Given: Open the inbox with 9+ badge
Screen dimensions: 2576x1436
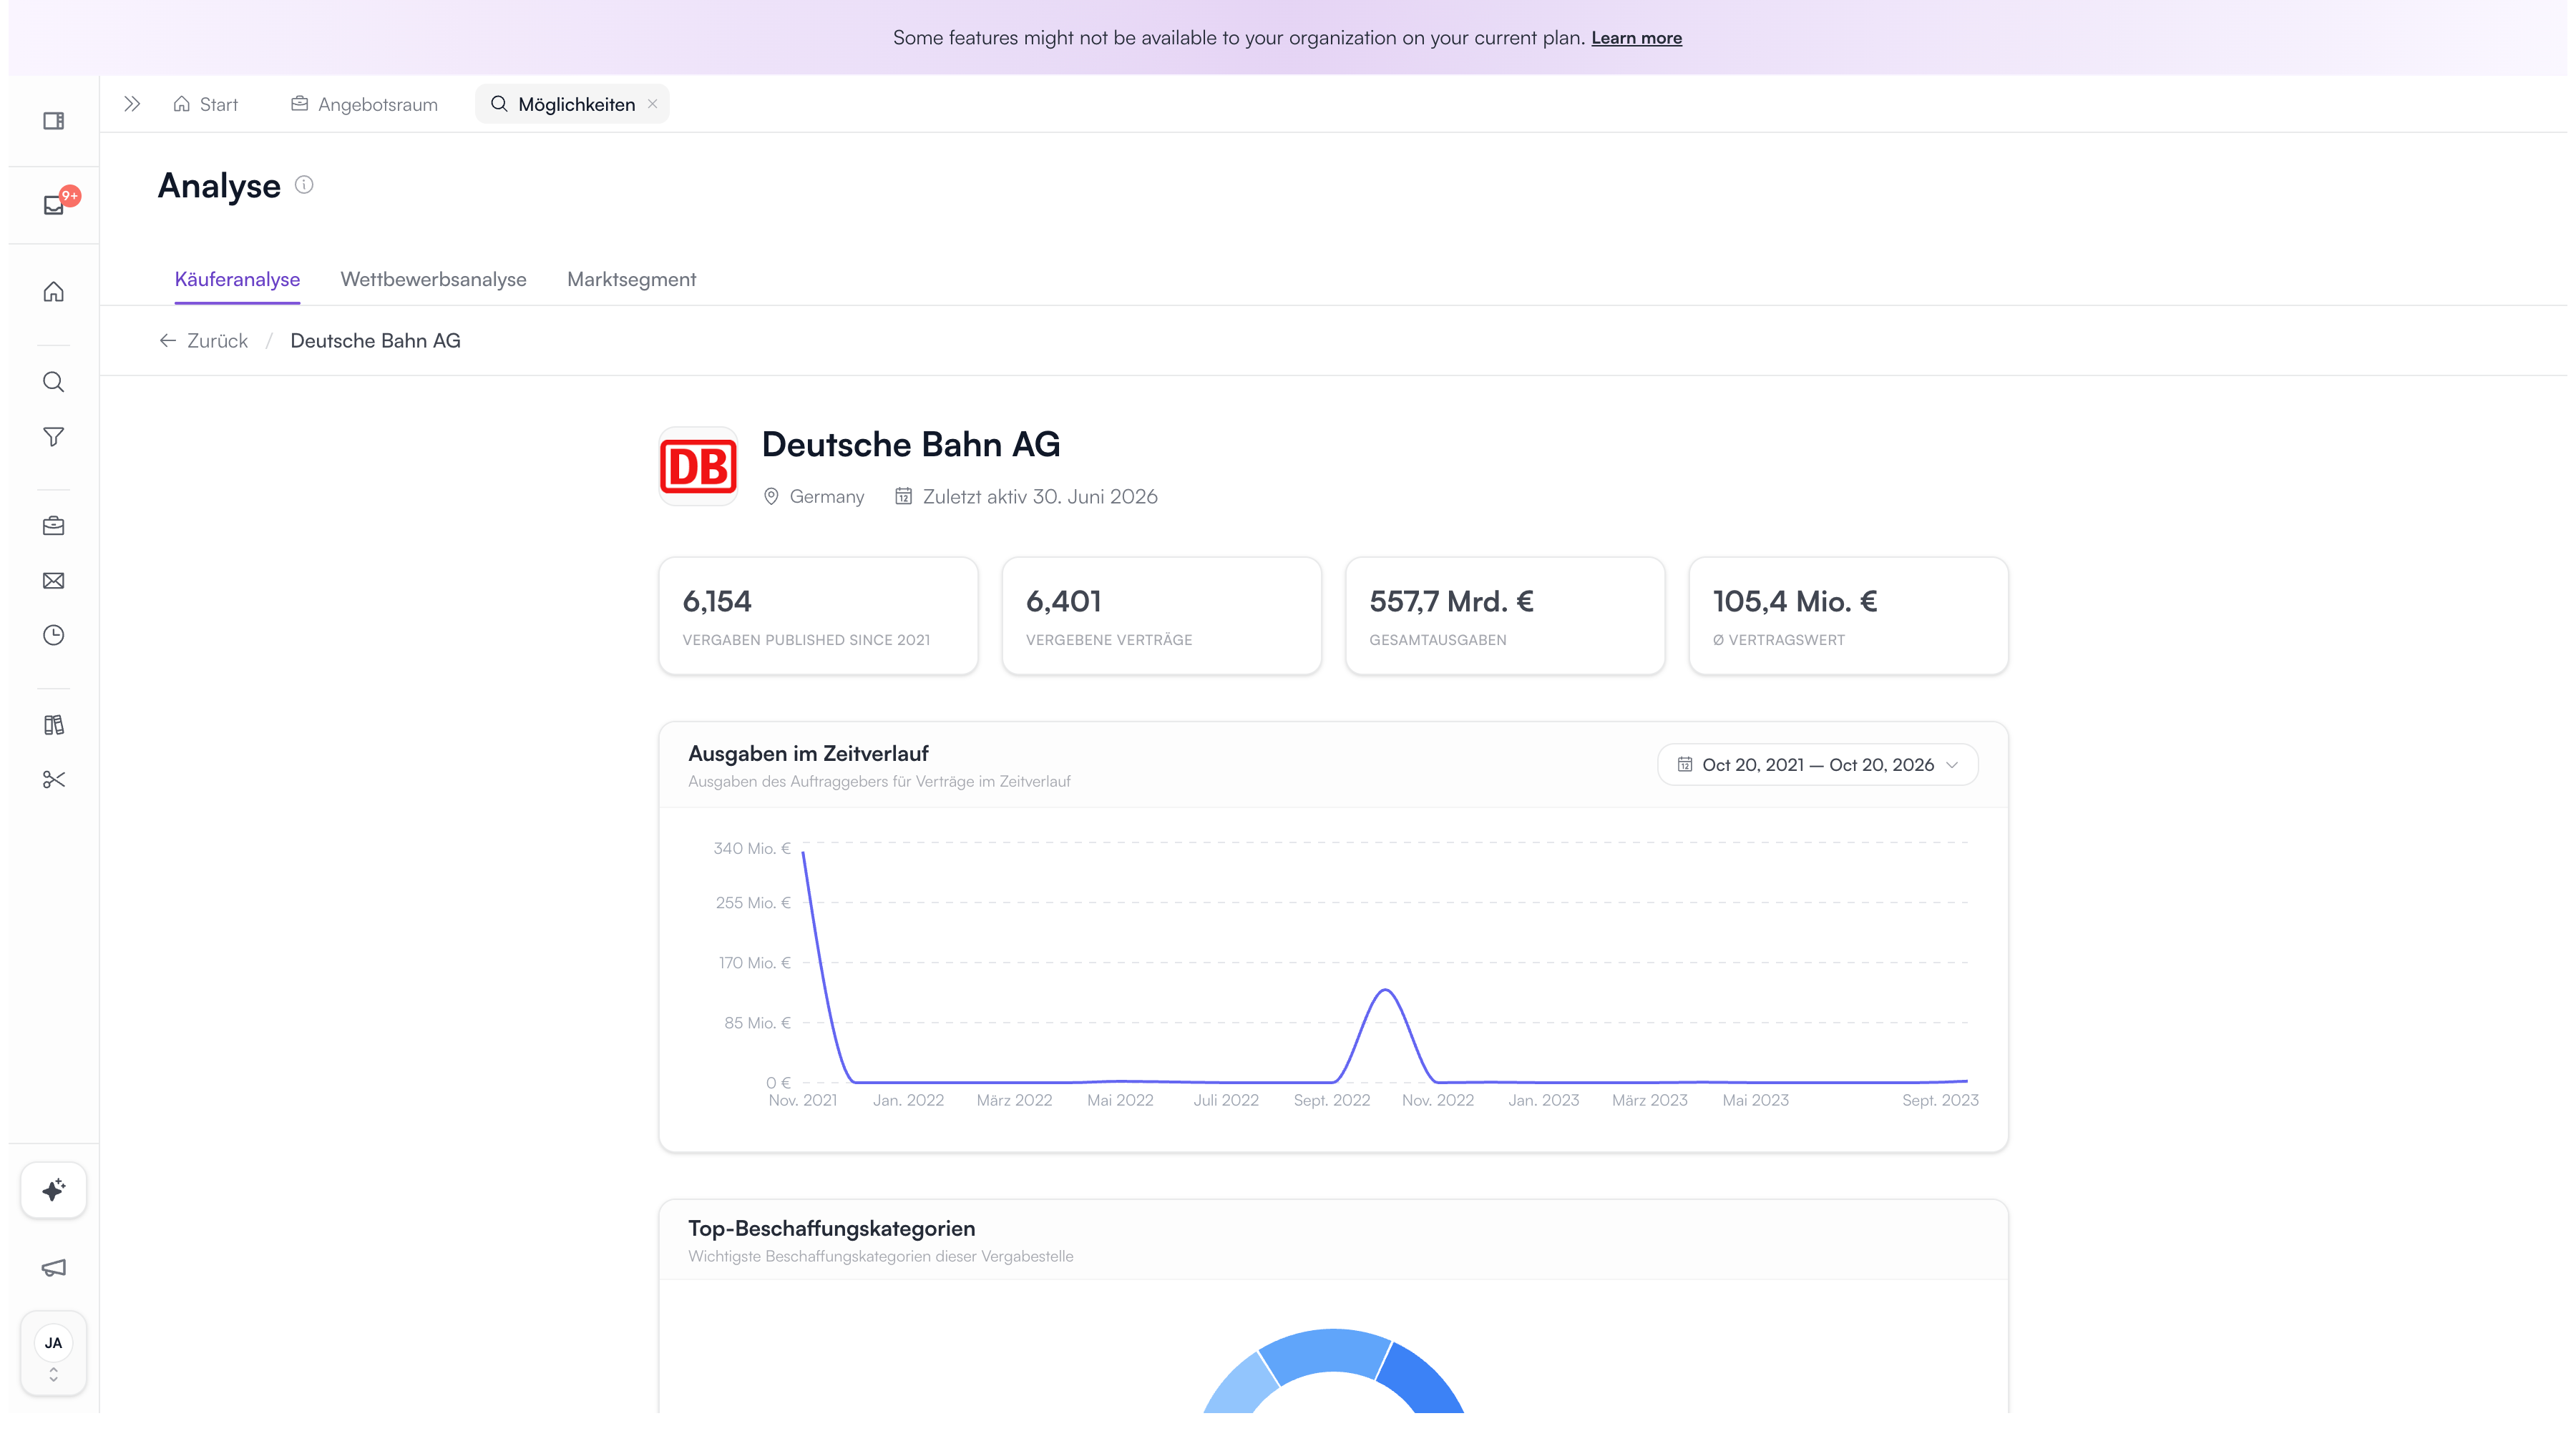Looking at the screenshot, I should tap(54, 205).
